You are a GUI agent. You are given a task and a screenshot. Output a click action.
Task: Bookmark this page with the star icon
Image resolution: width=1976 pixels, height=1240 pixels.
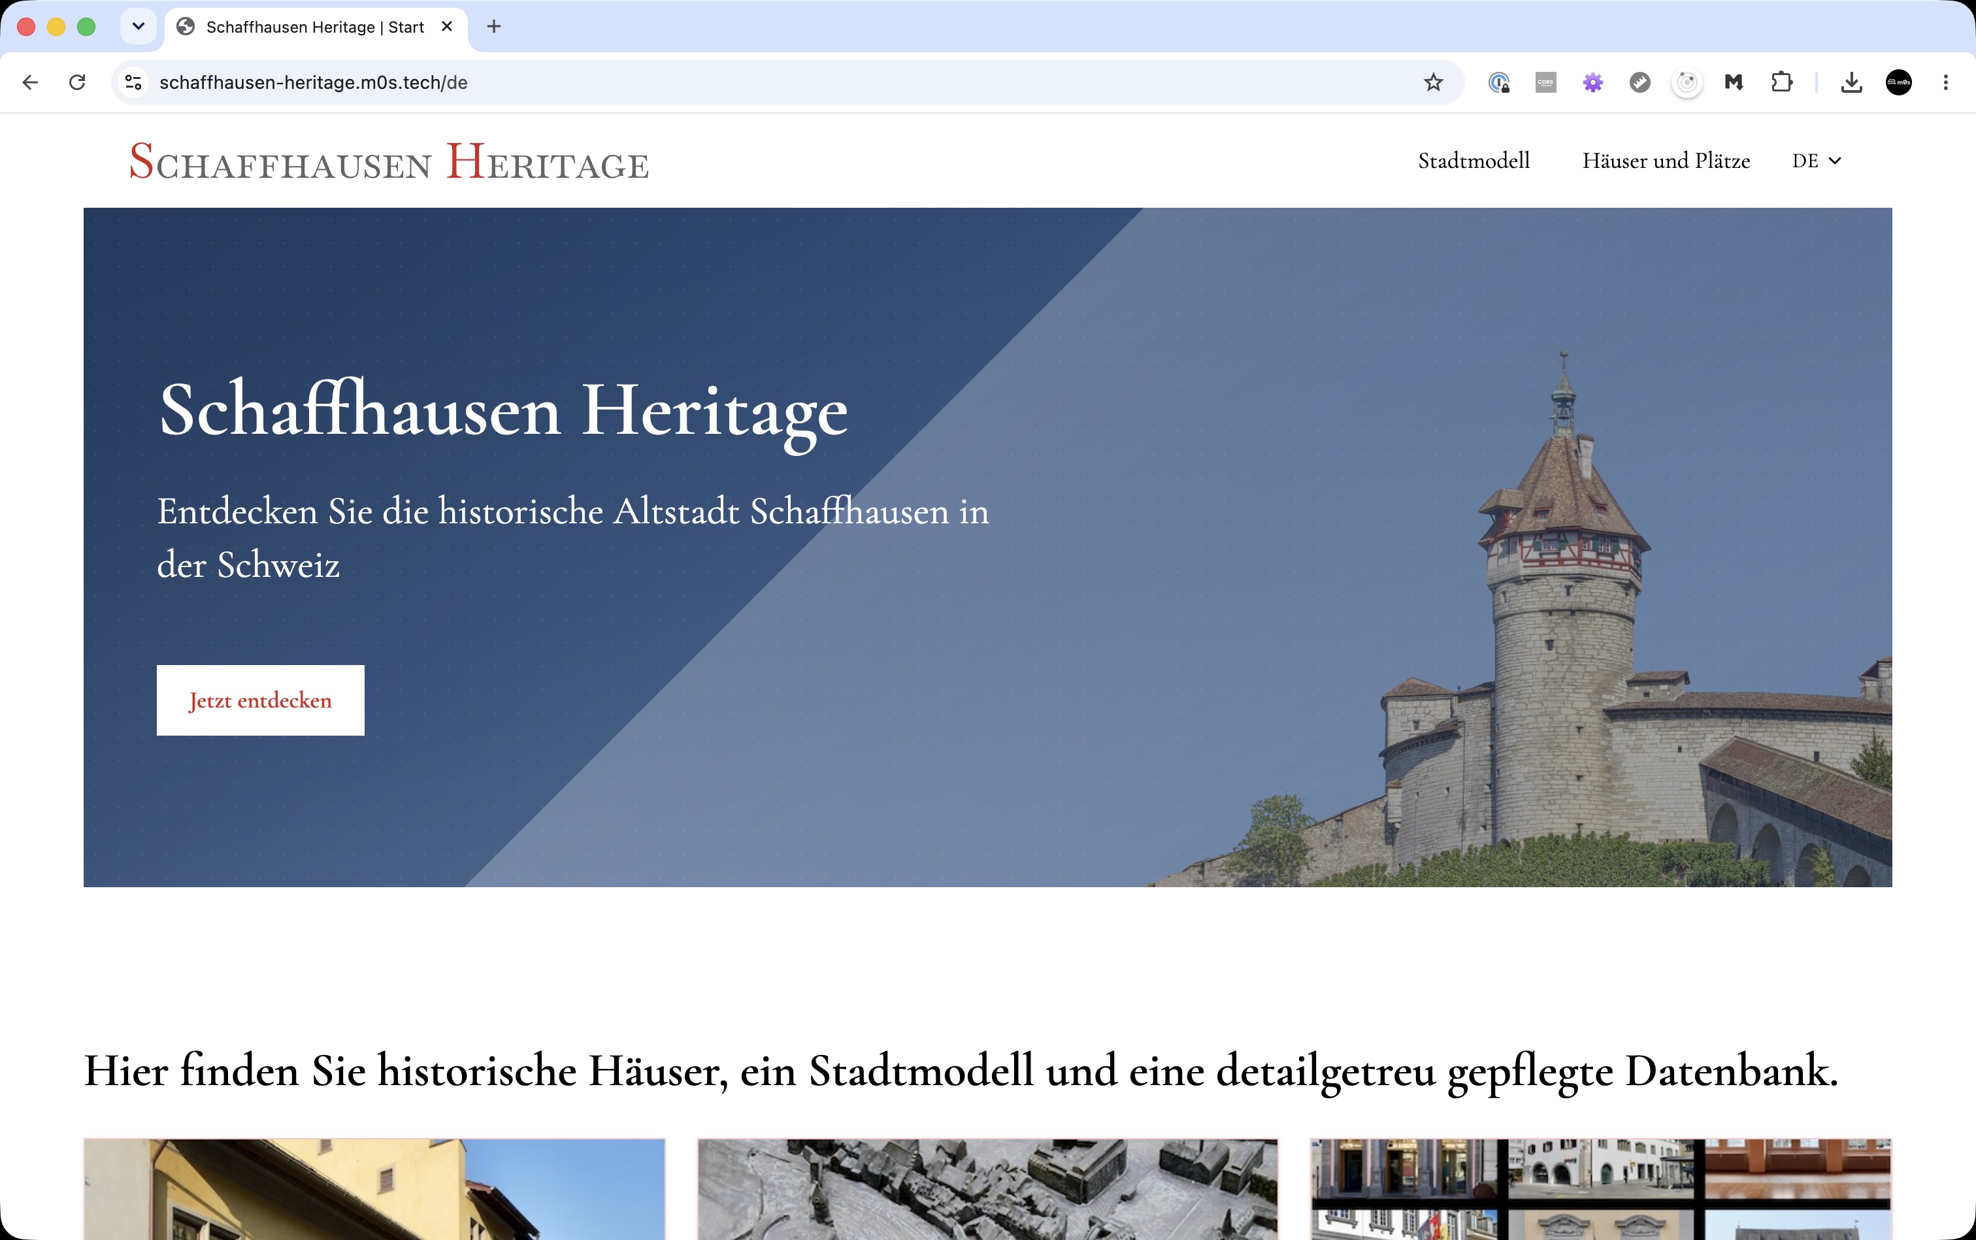[1433, 82]
